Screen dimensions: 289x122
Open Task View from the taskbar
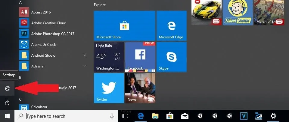click(x=125, y=116)
